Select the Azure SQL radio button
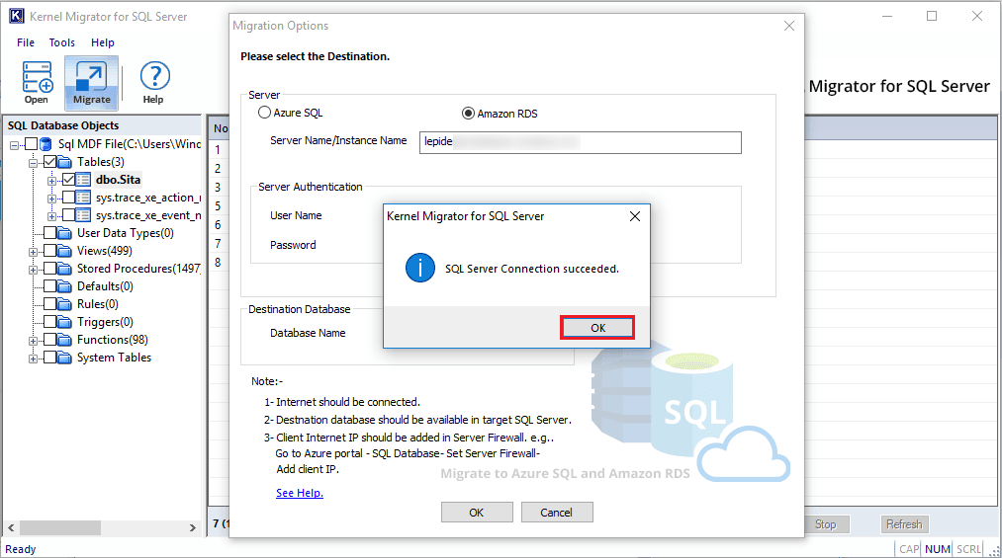The width and height of the screenshot is (1002, 558). [264, 113]
